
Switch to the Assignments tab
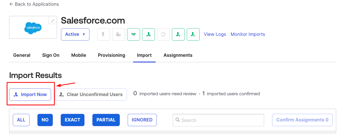178,55
